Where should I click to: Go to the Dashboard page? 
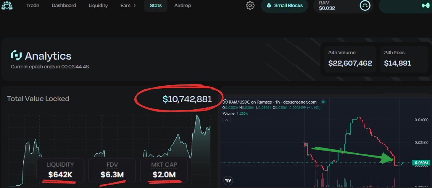(x=64, y=5)
